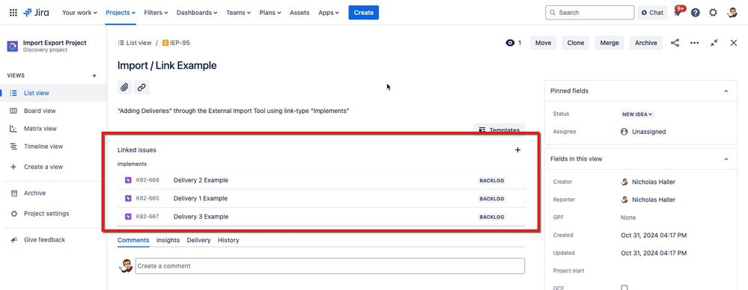Click the Archive button in header
The image size is (748, 290).
(x=646, y=43)
